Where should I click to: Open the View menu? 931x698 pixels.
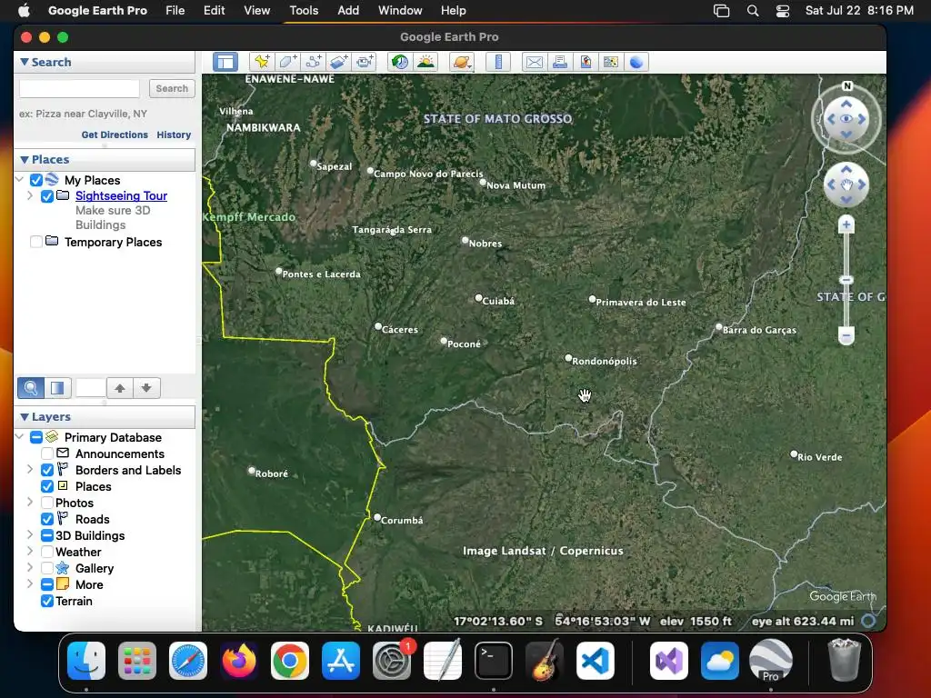256,11
